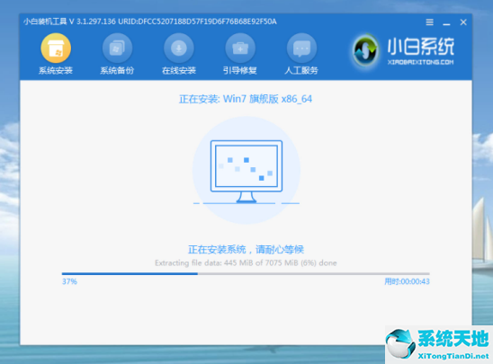Screen dimensions: 493x364
Task: Click the 正在安装: Win7 旗舰版 x86_64 heading
Action: point(246,99)
